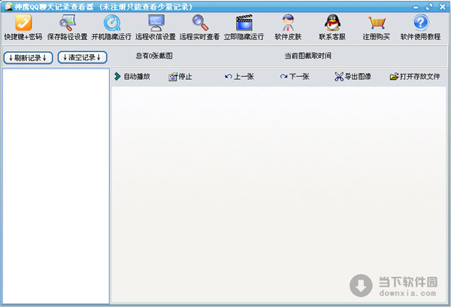Stop playback with 停止
The image size is (451, 307).
(x=180, y=77)
